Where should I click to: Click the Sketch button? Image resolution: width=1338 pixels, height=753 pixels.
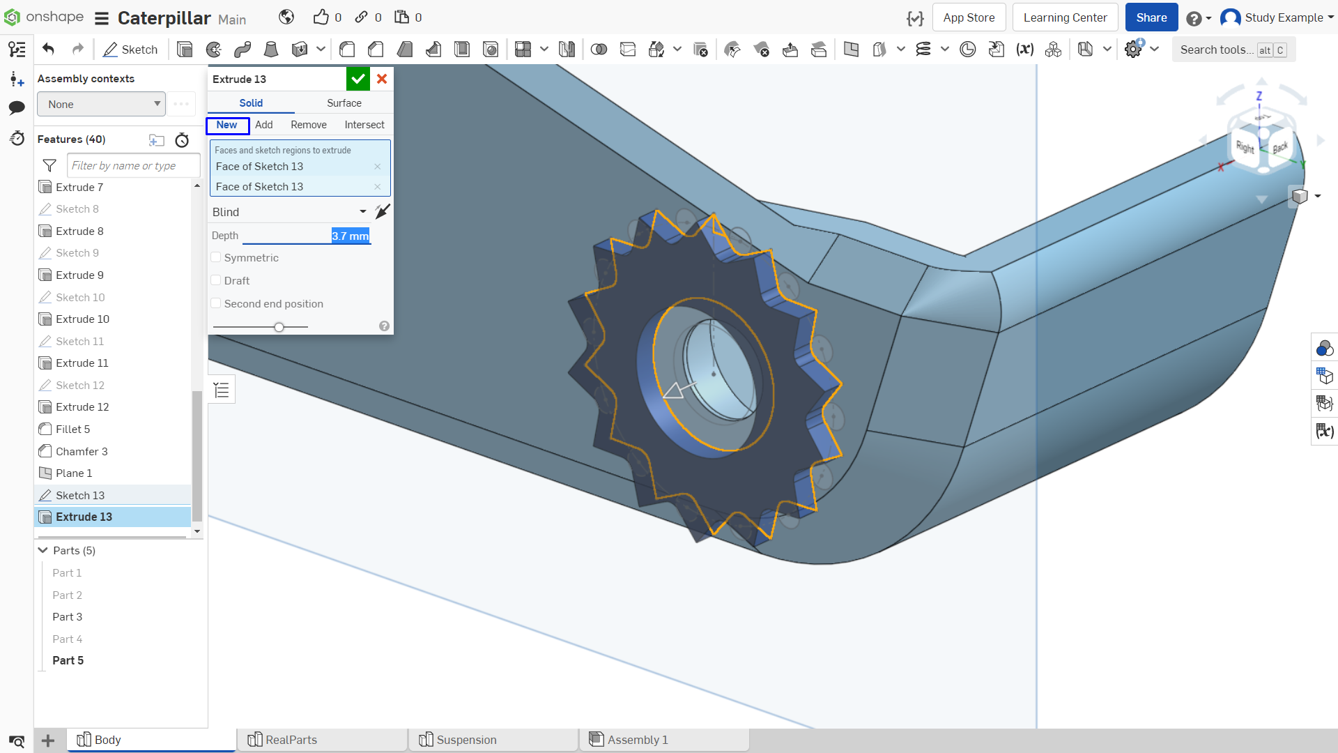pos(130,50)
